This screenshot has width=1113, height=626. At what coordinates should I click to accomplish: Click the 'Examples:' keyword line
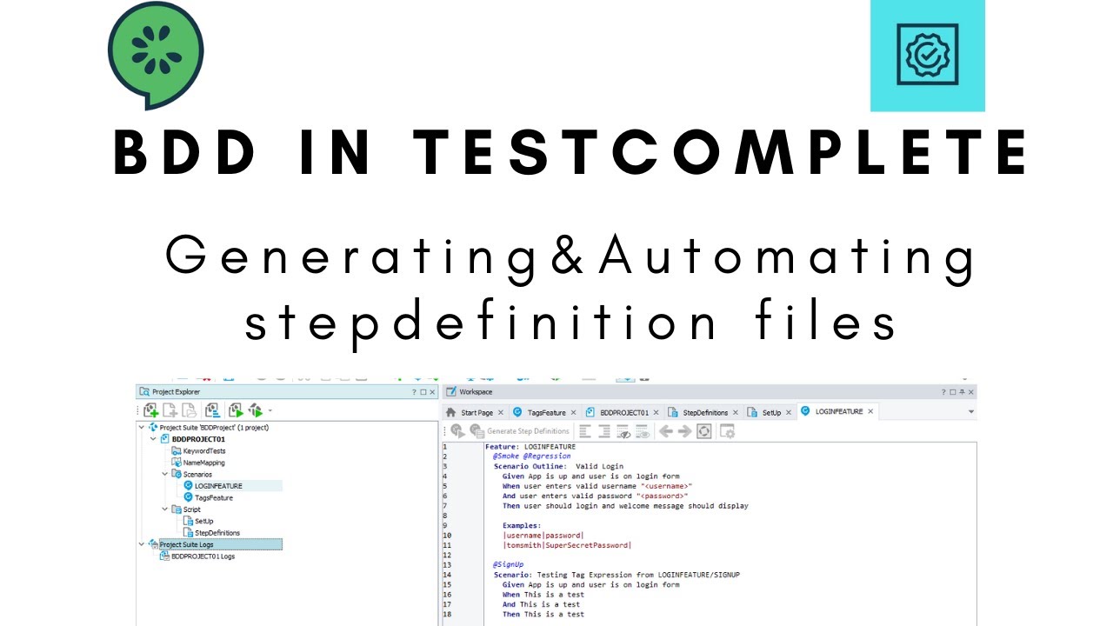[x=522, y=525]
